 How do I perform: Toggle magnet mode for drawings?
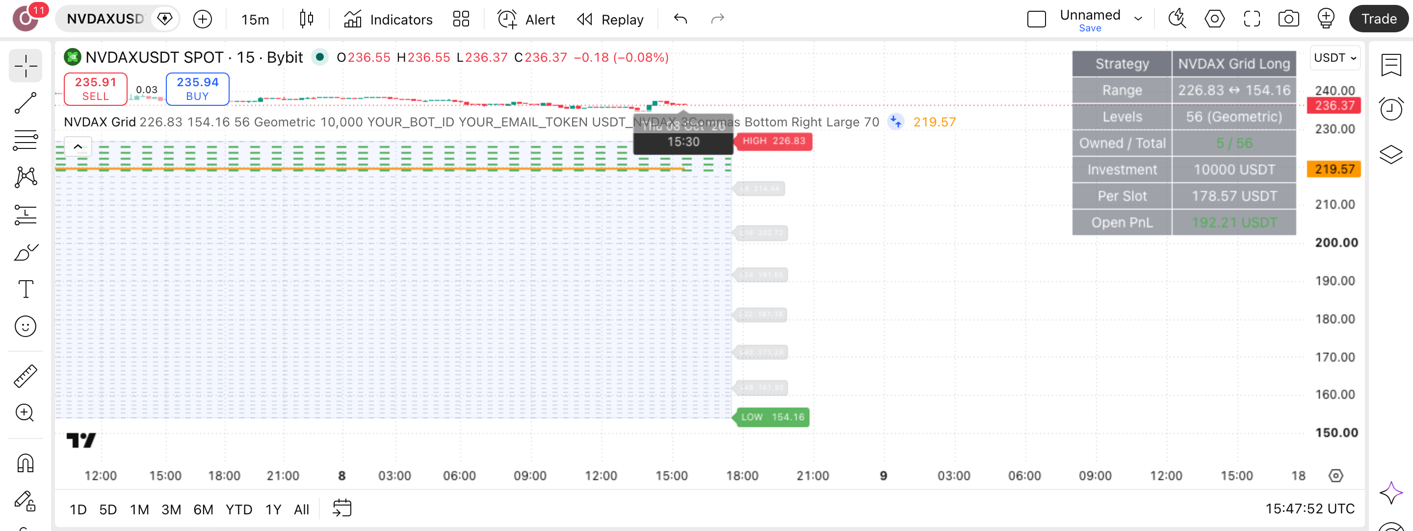click(x=25, y=464)
